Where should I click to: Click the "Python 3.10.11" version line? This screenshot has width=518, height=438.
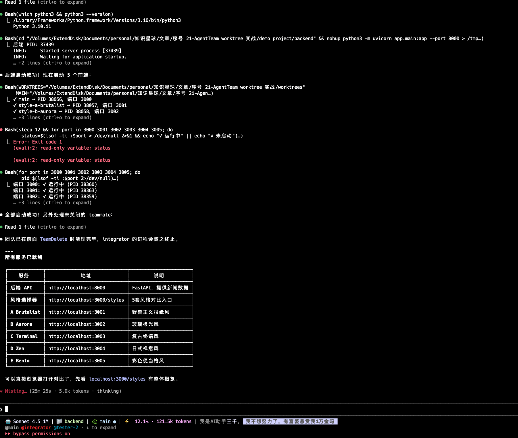[x=32, y=26]
